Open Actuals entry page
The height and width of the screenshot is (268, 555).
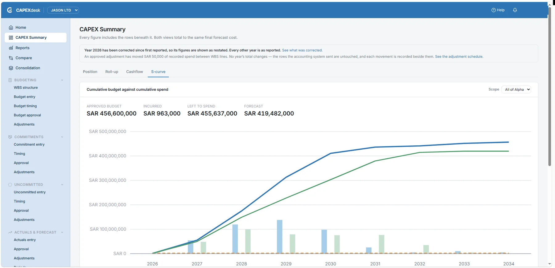[x=25, y=240]
